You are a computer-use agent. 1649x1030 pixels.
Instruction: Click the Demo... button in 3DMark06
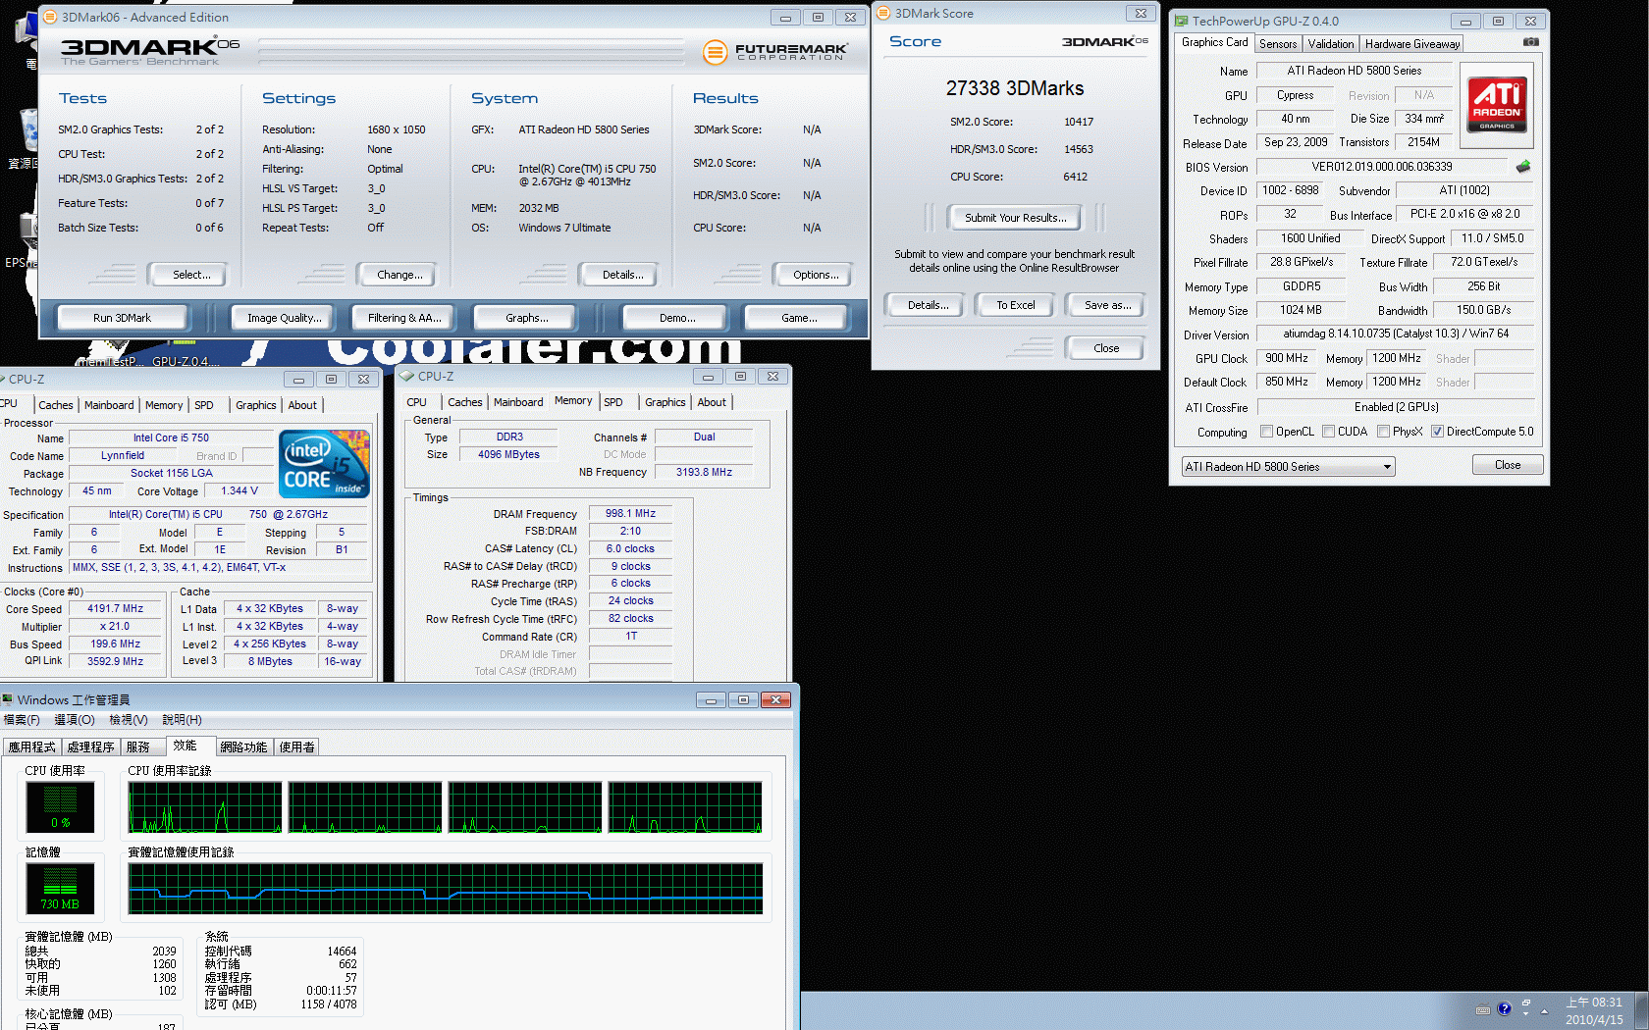pyautogui.click(x=676, y=318)
